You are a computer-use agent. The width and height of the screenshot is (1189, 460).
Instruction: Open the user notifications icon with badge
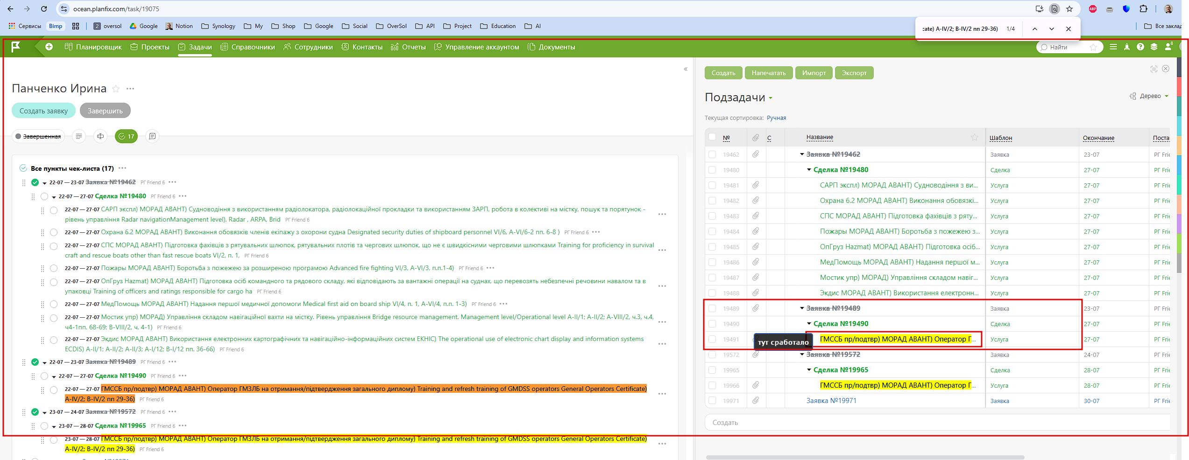(1168, 47)
